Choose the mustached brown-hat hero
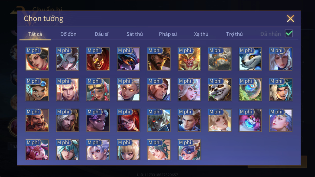 click(37, 120)
